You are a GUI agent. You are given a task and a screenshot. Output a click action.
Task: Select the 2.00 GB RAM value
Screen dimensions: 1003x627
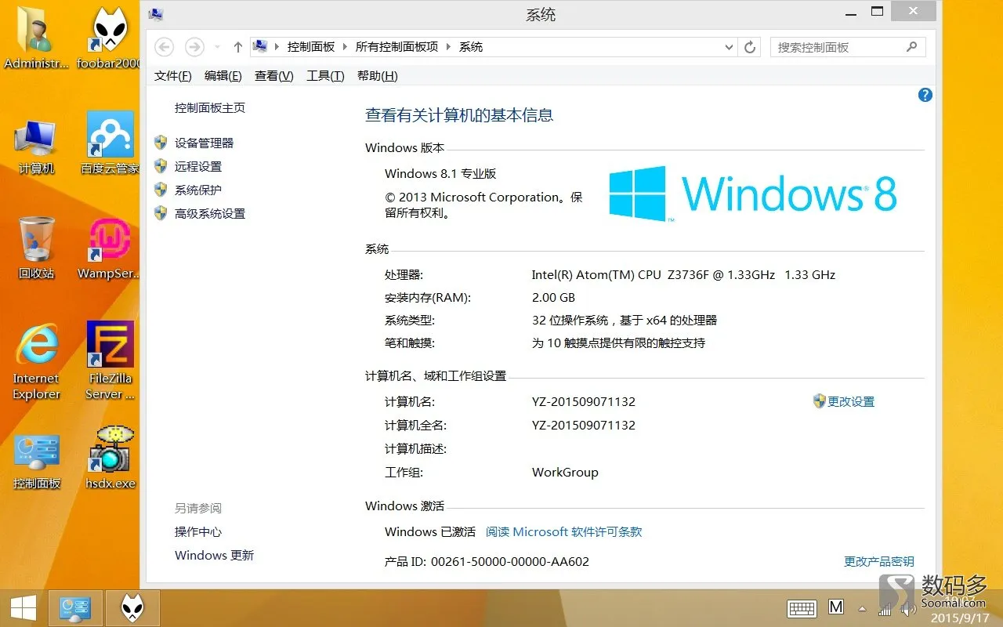click(553, 298)
